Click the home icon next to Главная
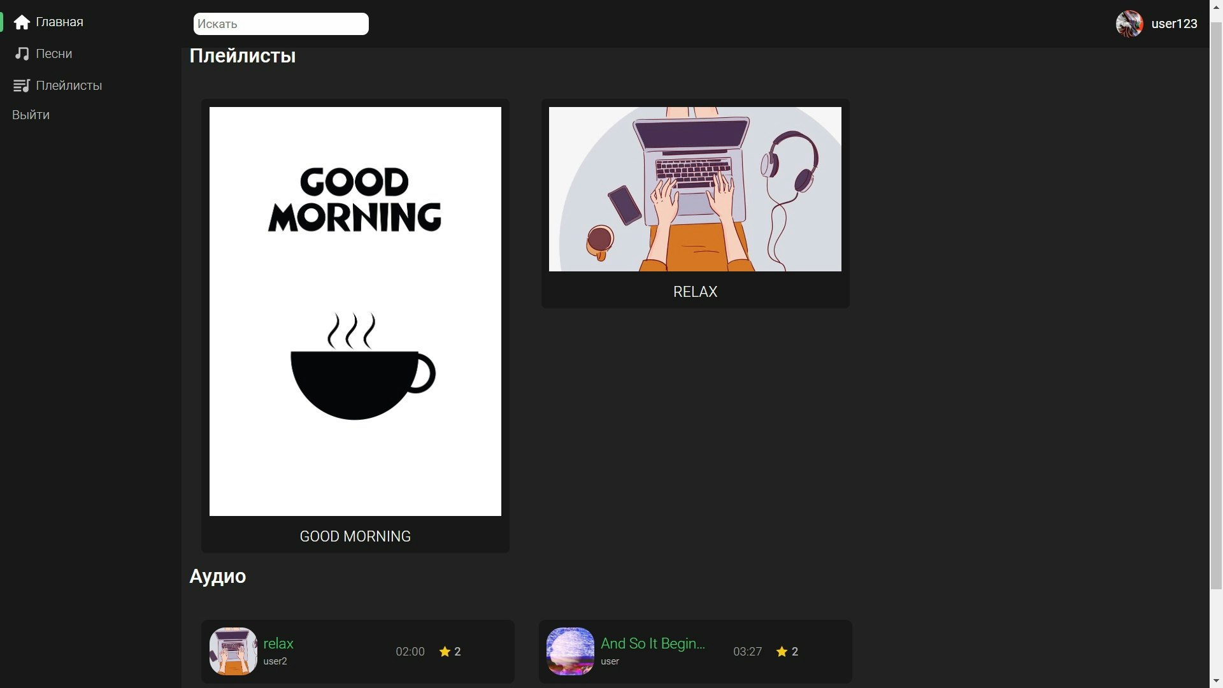Viewport: 1223px width, 688px height. tap(22, 22)
